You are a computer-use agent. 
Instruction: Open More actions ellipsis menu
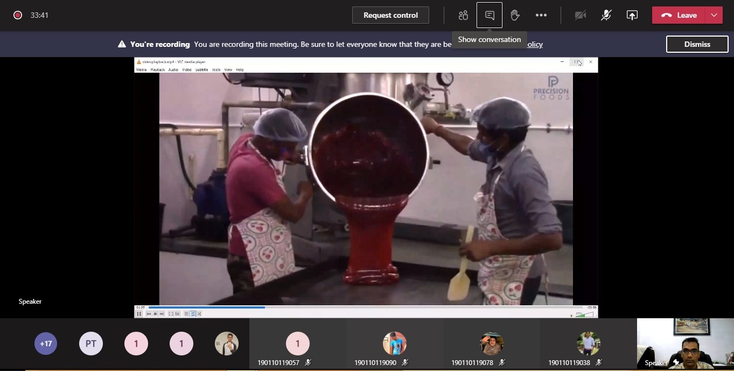click(541, 15)
